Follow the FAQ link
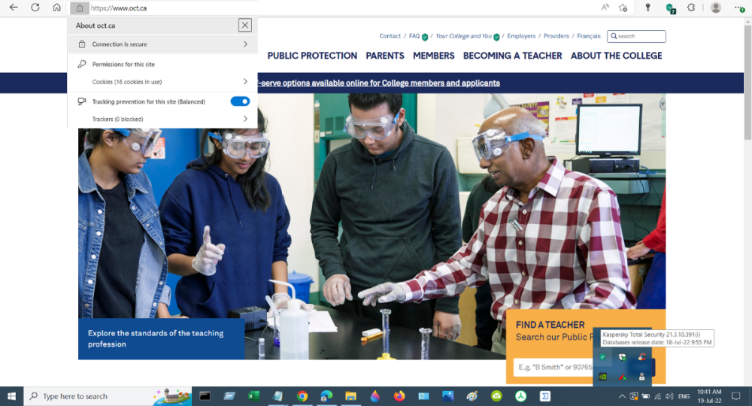The width and height of the screenshot is (752, 406). (x=414, y=36)
